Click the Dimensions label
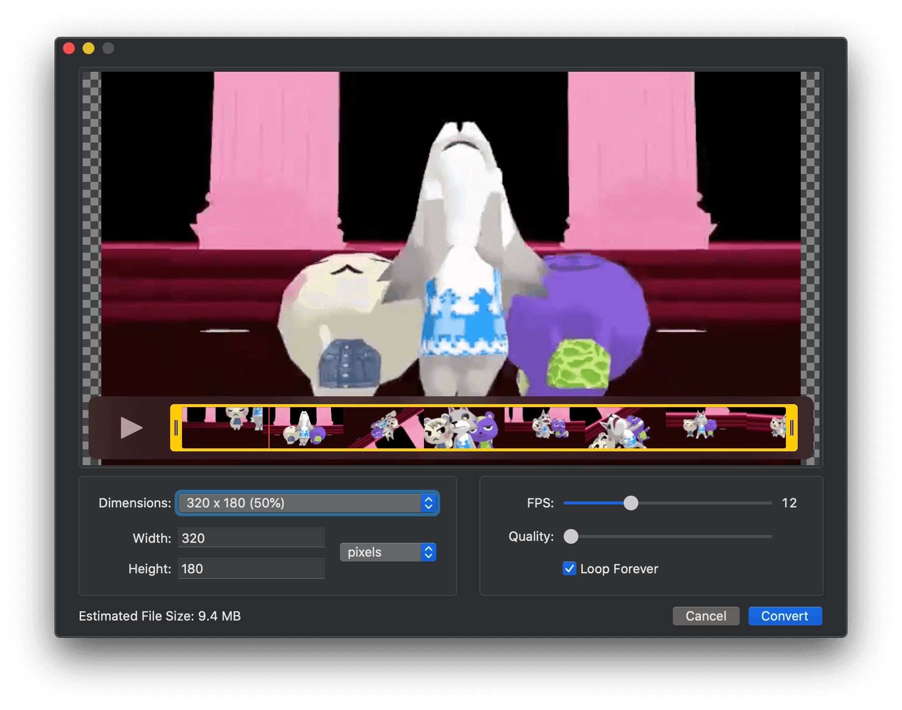Image resolution: width=902 pixels, height=710 pixels. 135,503
